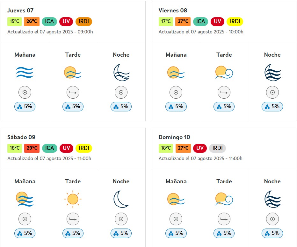Click the orange IRDI badge on Jueves 07
This screenshot has width=297, height=247.
click(84, 21)
